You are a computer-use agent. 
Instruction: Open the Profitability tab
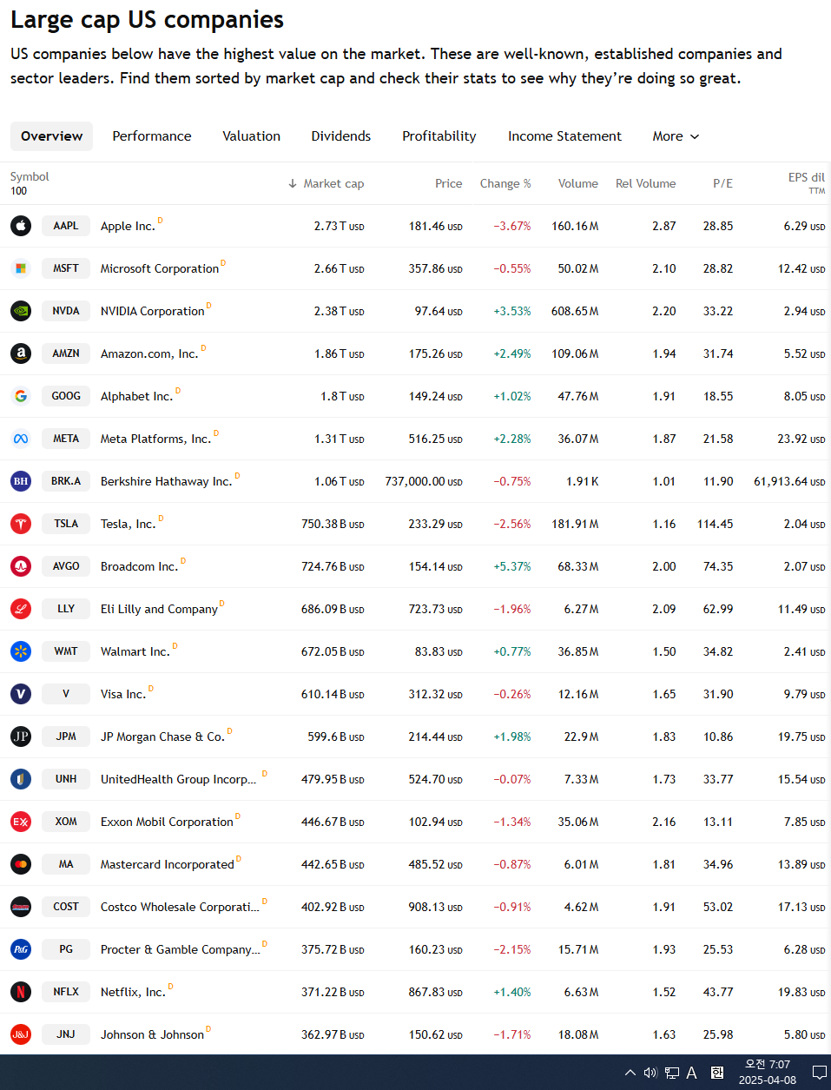439,136
